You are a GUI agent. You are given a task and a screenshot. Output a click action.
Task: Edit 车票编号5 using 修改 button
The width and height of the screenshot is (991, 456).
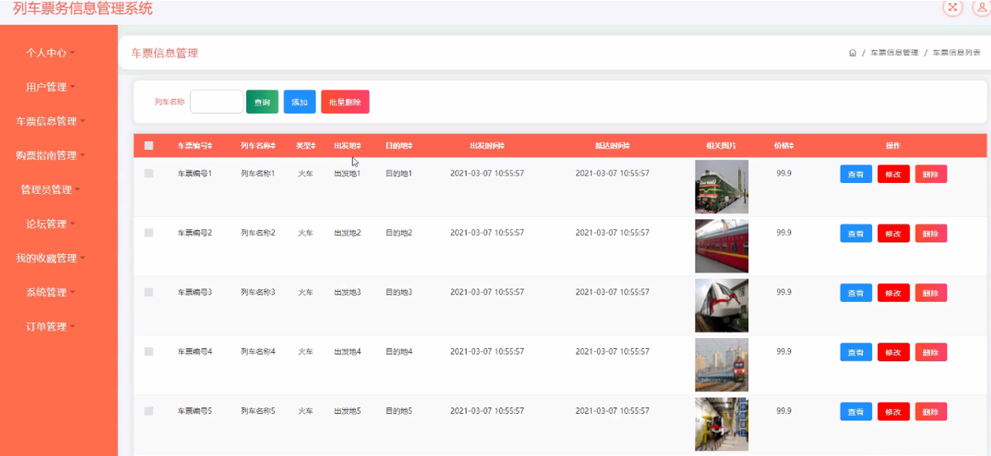point(894,411)
